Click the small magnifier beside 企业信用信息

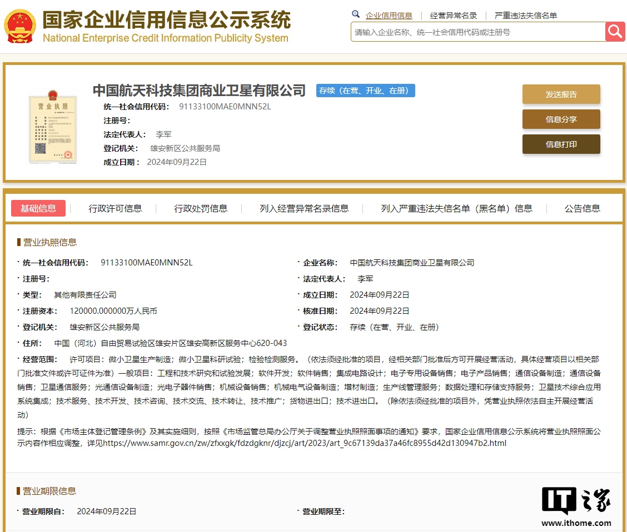(356, 15)
